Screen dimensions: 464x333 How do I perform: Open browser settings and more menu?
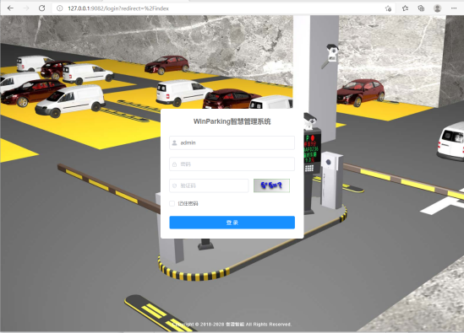point(453,8)
